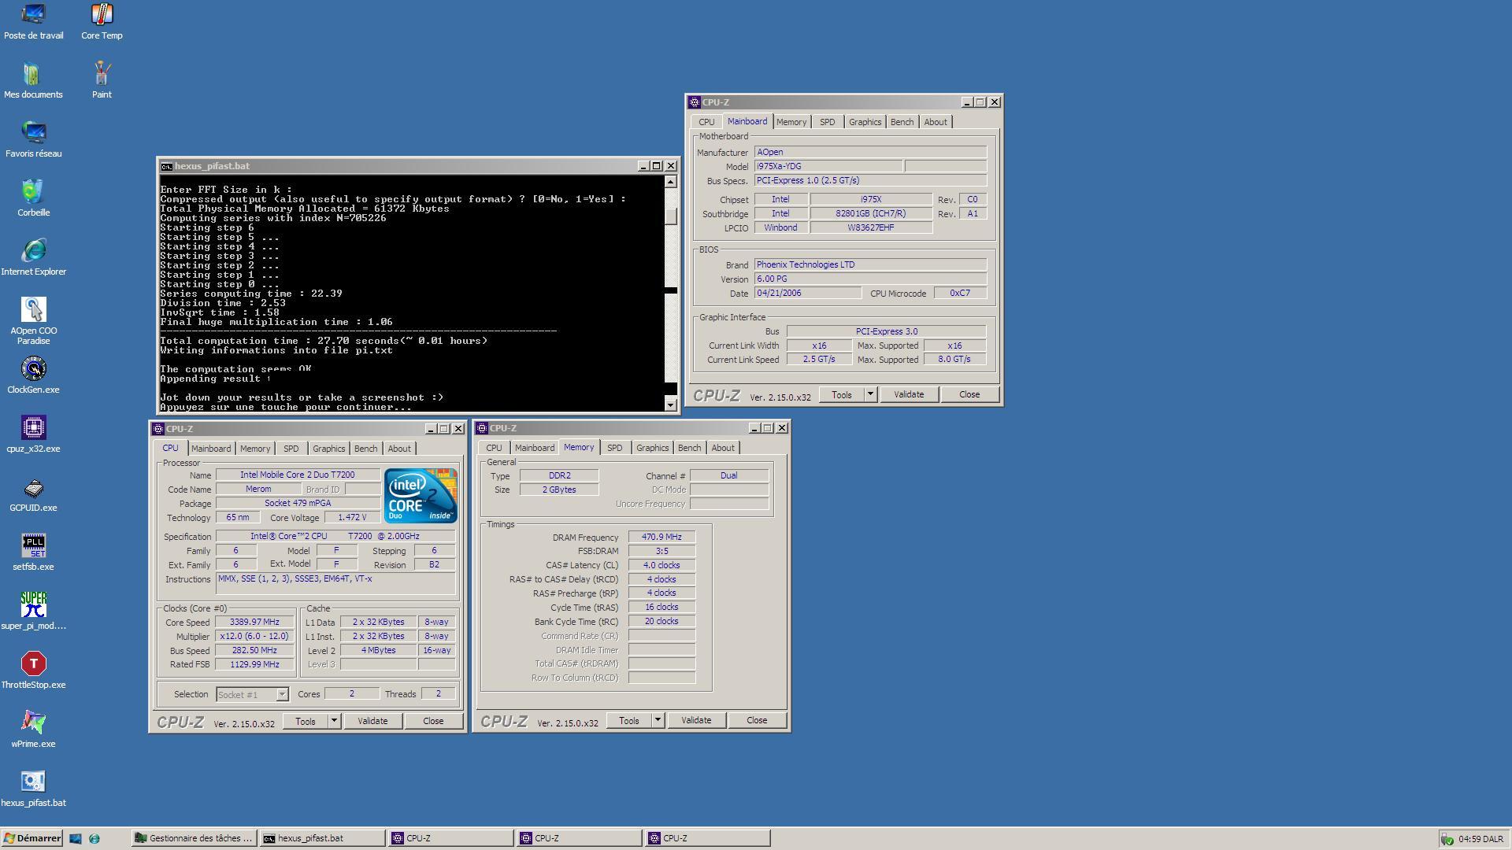This screenshot has height=850, width=1512.
Task: Launch setfsb.exe desktop icon
Action: coord(33,552)
